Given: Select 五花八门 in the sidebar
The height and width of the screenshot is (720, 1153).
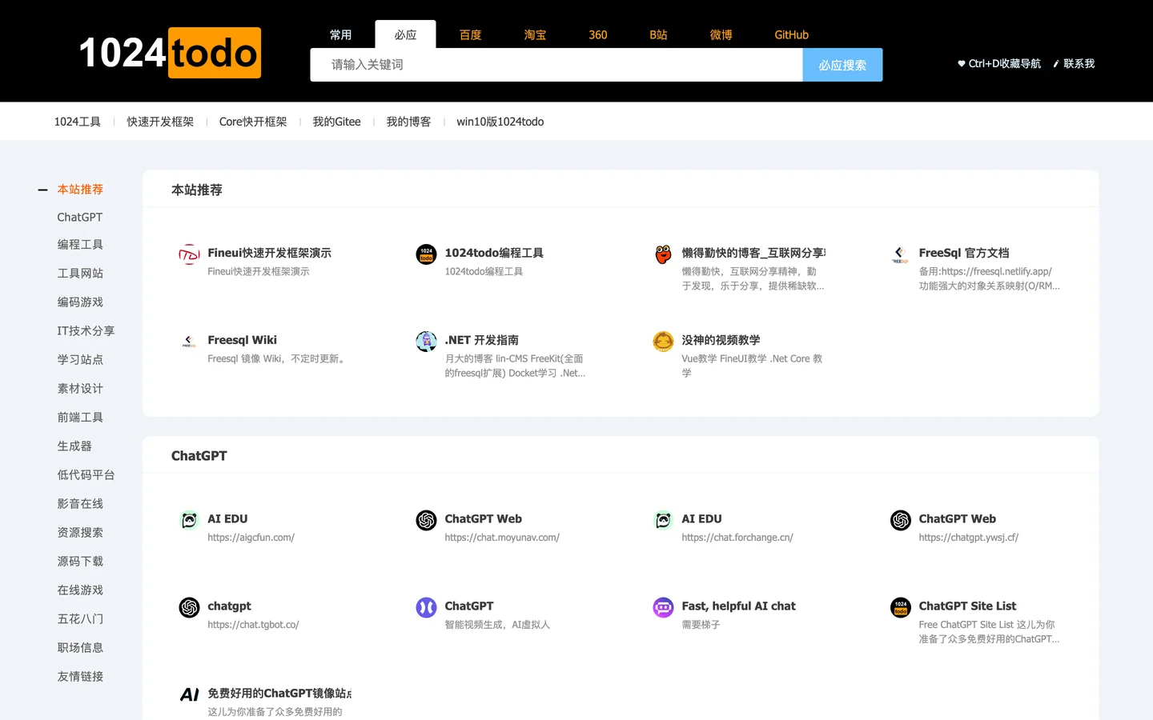Looking at the screenshot, I should pos(80,619).
